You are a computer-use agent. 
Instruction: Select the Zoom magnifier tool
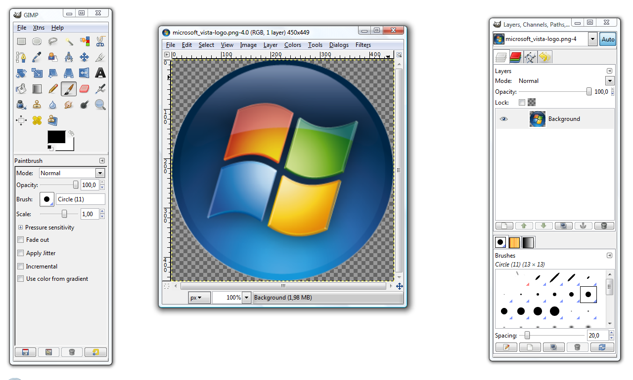tap(100, 105)
